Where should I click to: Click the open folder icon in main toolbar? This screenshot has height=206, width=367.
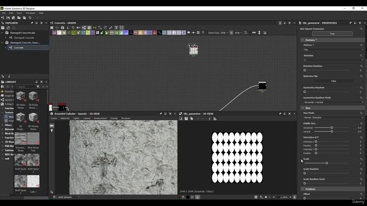point(19,18)
